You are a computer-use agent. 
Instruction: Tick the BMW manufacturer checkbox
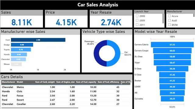coord(169,25)
